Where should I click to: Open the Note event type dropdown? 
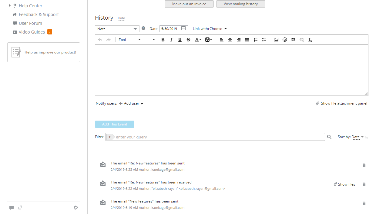point(117,29)
